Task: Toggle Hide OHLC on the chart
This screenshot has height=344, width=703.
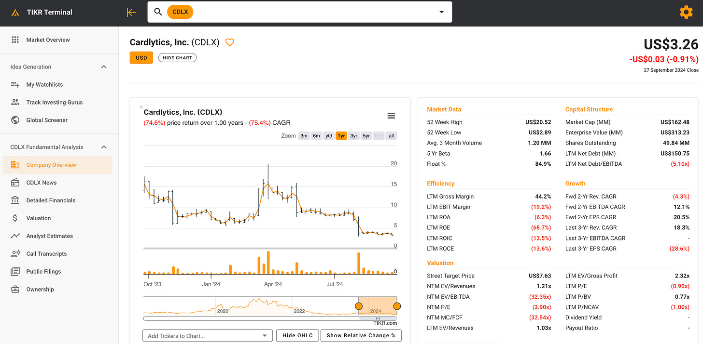Action: [297, 335]
